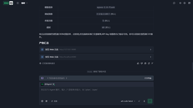Click the thumbs down feedback icon
Image resolution: width=193 pixels, height=108 pixels.
(x=142, y=63)
